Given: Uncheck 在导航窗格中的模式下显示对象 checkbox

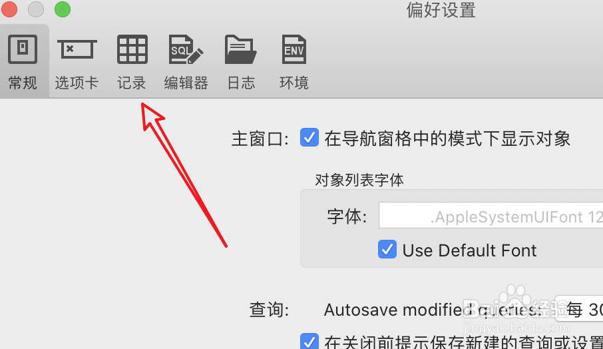Looking at the screenshot, I should click(x=309, y=138).
